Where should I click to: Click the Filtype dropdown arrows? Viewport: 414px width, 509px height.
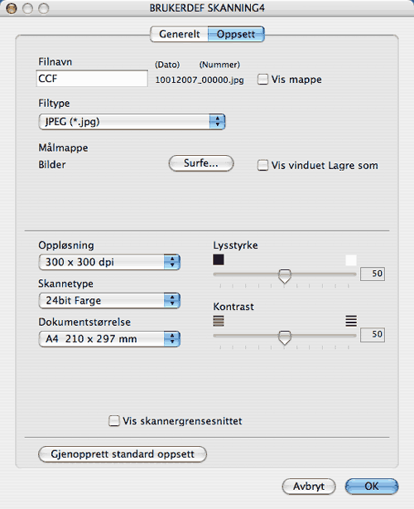coord(217,122)
